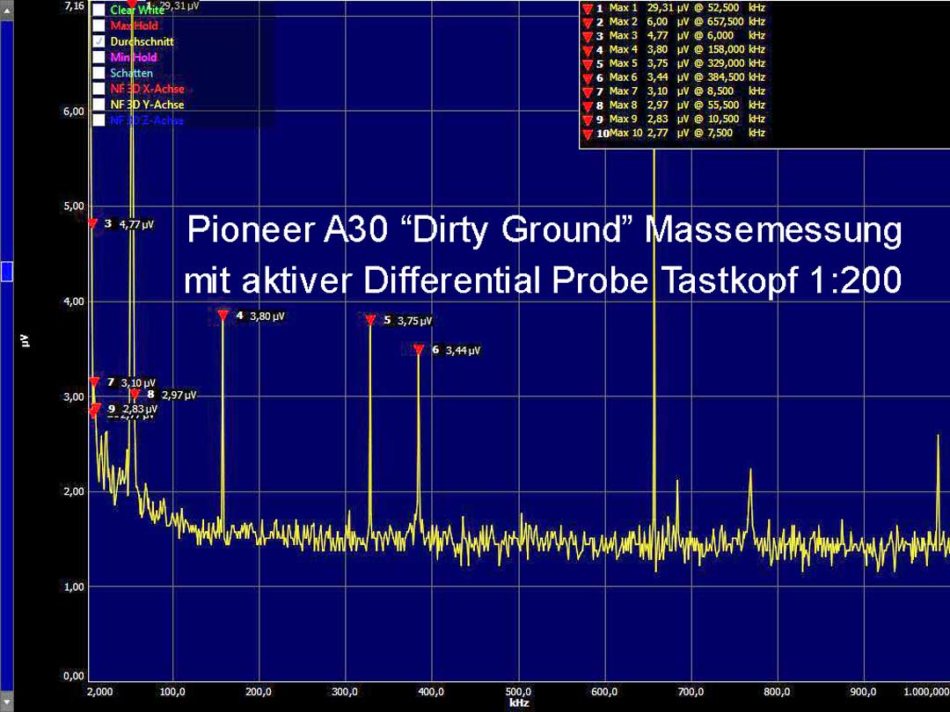This screenshot has height=712, width=950.
Task: Click the 2,000 start tick on frequency axis
Action: [x=100, y=692]
